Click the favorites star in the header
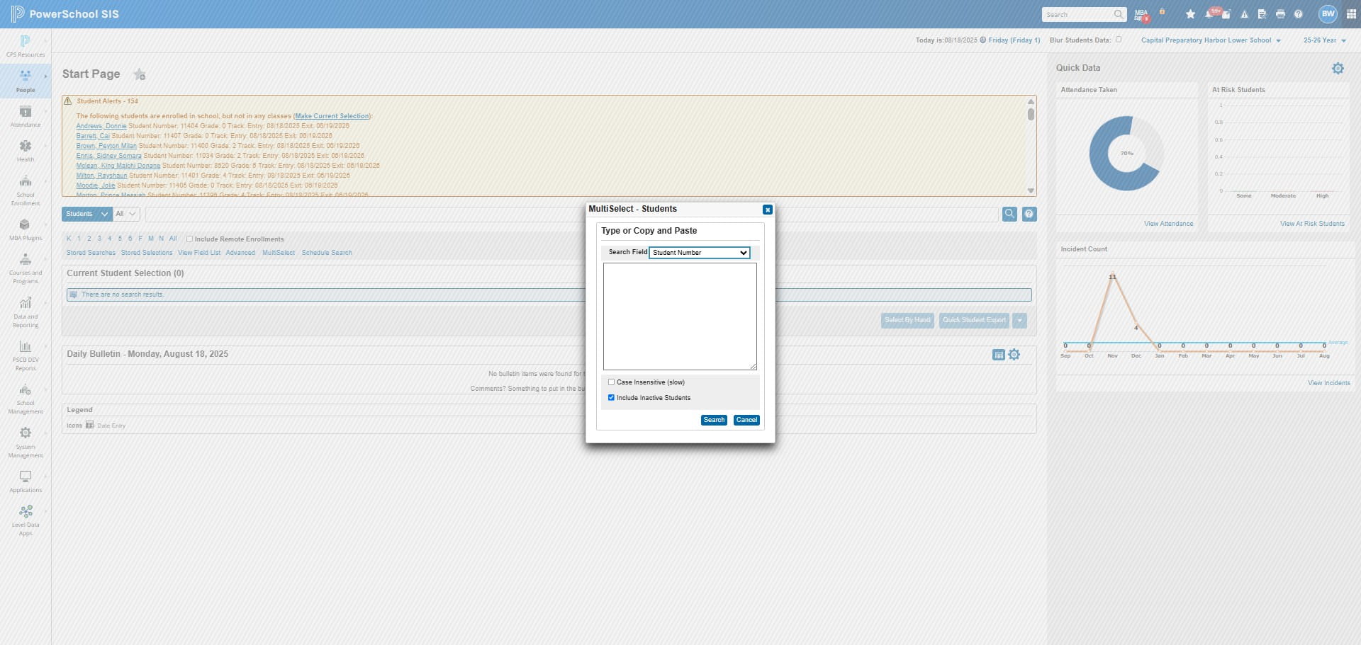The height and width of the screenshot is (645, 1361). coord(1190,14)
